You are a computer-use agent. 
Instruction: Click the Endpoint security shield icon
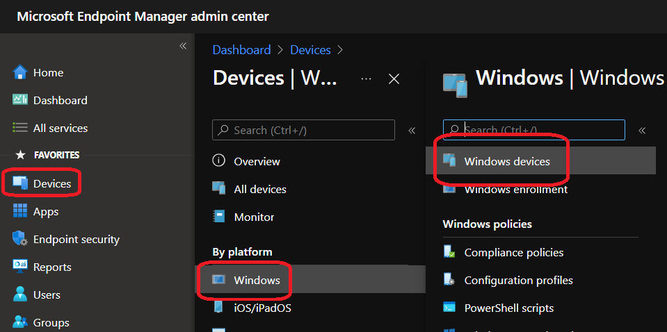click(20, 239)
